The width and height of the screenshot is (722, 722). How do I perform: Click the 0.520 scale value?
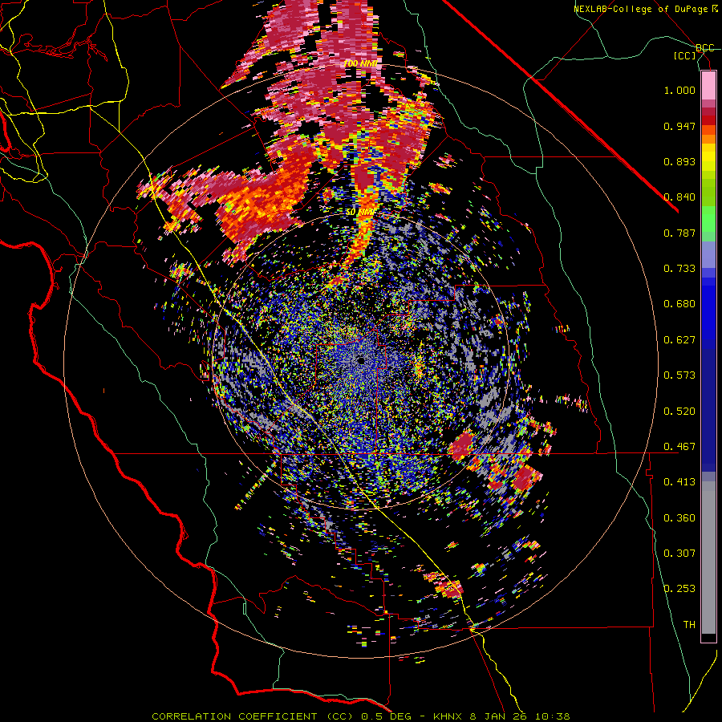tap(679, 412)
